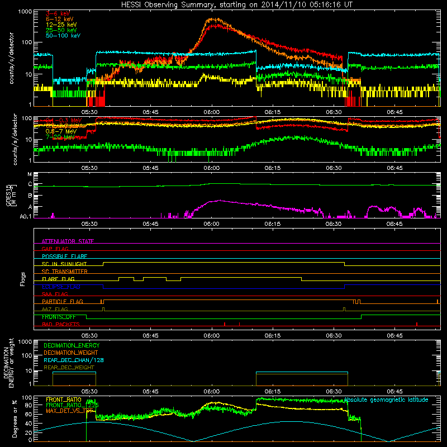Select the 6-12 keV legend label
The image size is (447, 447).
click(60, 19)
